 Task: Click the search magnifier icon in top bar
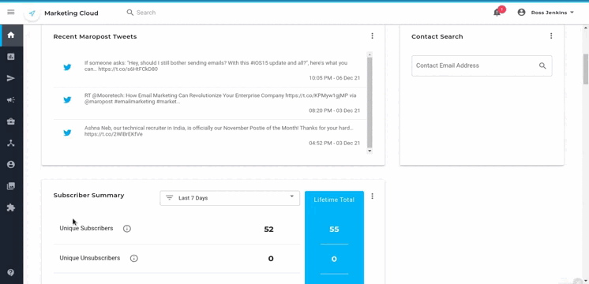[x=130, y=13]
